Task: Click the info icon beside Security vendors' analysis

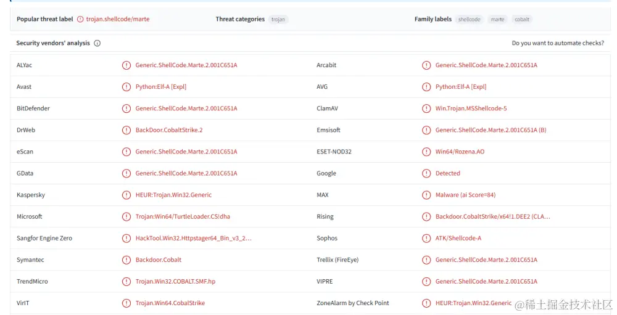Action: 97,43
